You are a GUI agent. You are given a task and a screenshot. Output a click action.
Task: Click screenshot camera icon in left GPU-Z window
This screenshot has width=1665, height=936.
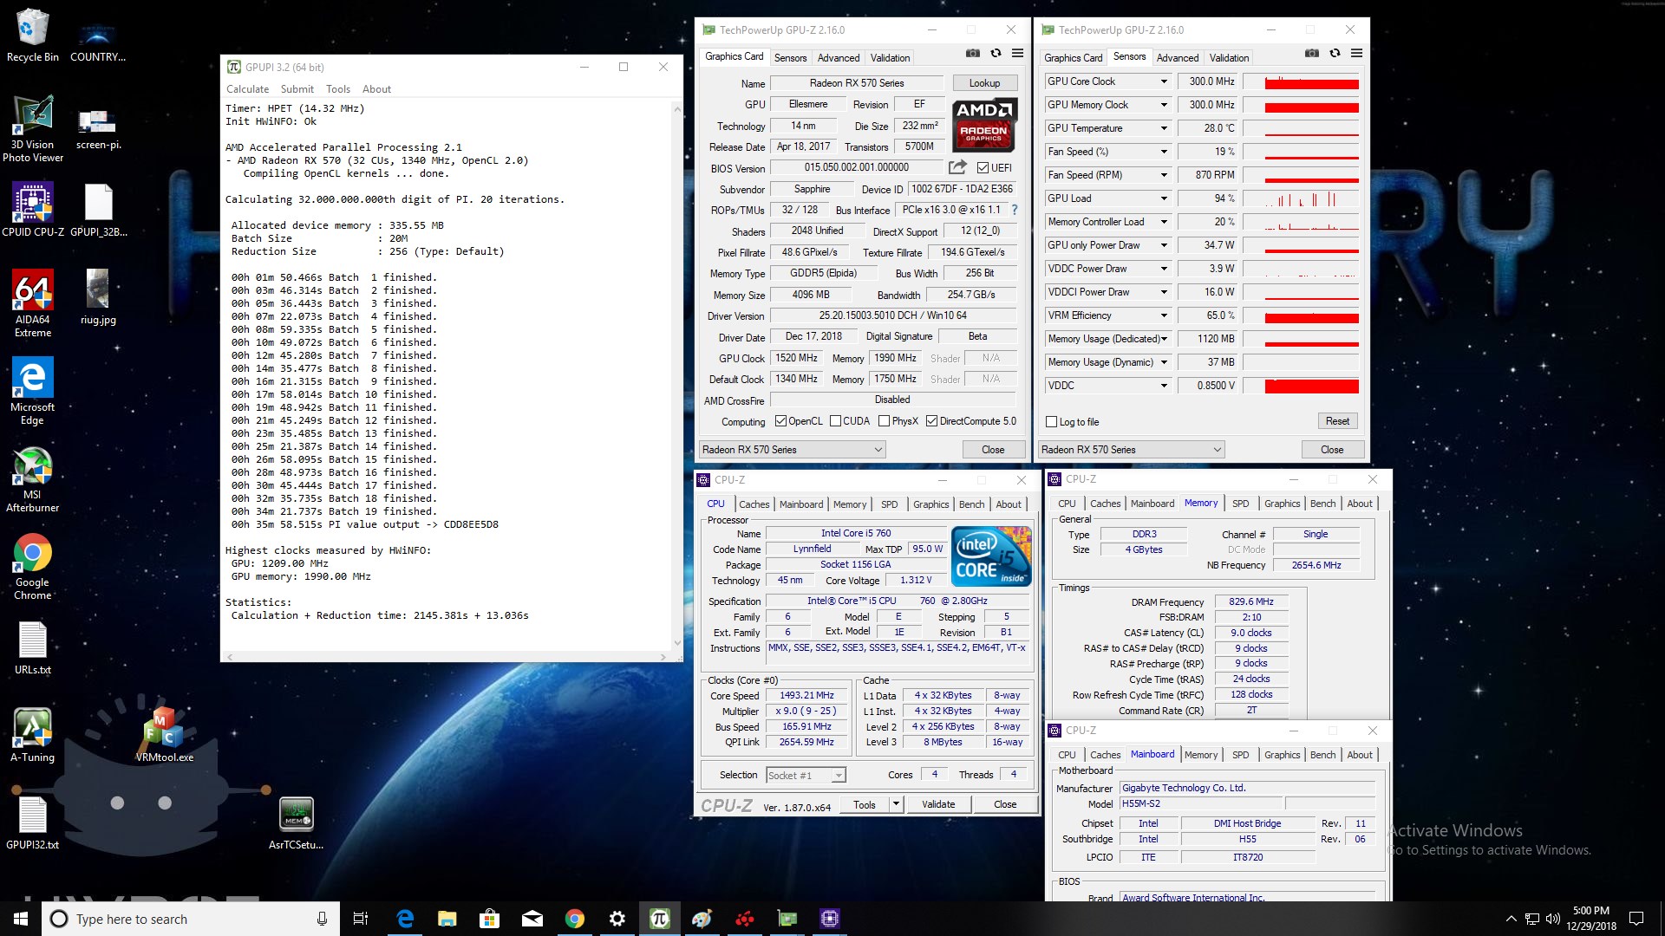tap(973, 54)
